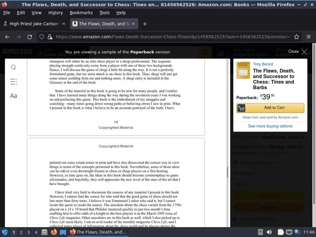Image resolution: width=316 pixels, height=237 pixels.
Task: Switch to workspace 1 in taskbar
Action: click(x=14, y=232)
